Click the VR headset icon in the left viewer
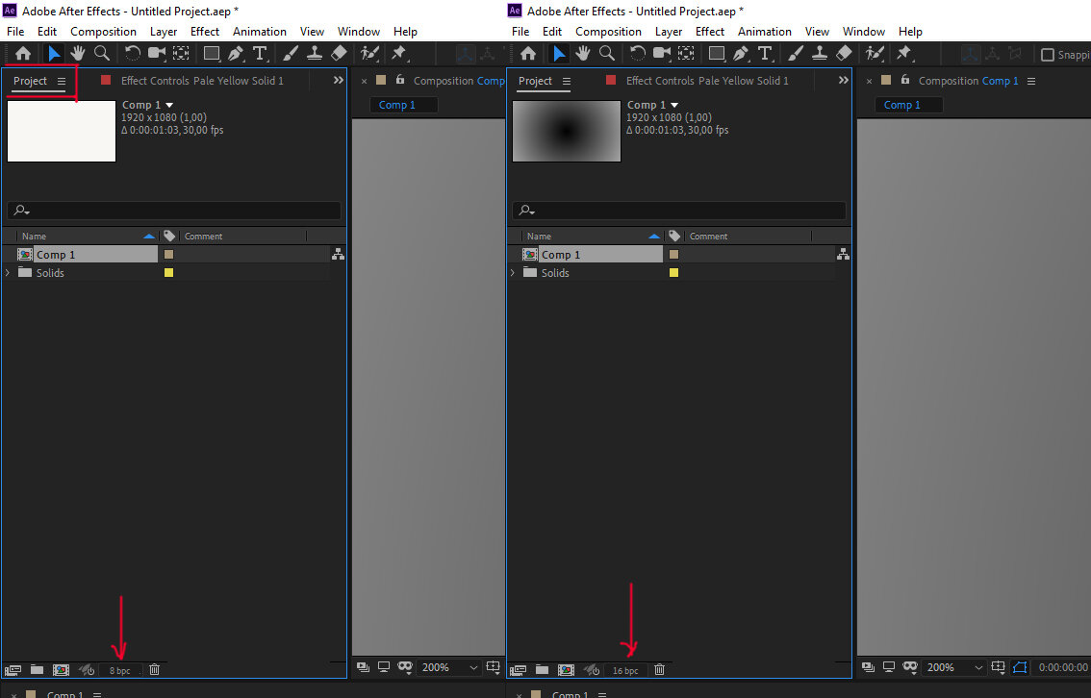This screenshot has width=1091, height=698. pyautogui.click(x=405, y=666)
